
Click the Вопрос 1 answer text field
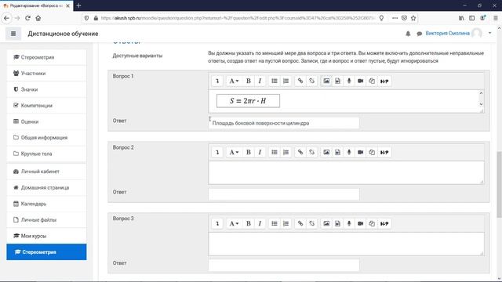(x=284, y=123)
